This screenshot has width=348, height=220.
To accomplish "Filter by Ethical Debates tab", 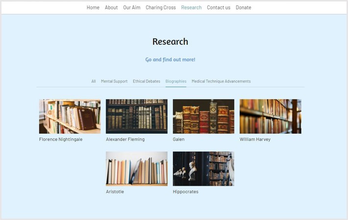I will click(x=147, y=81).
